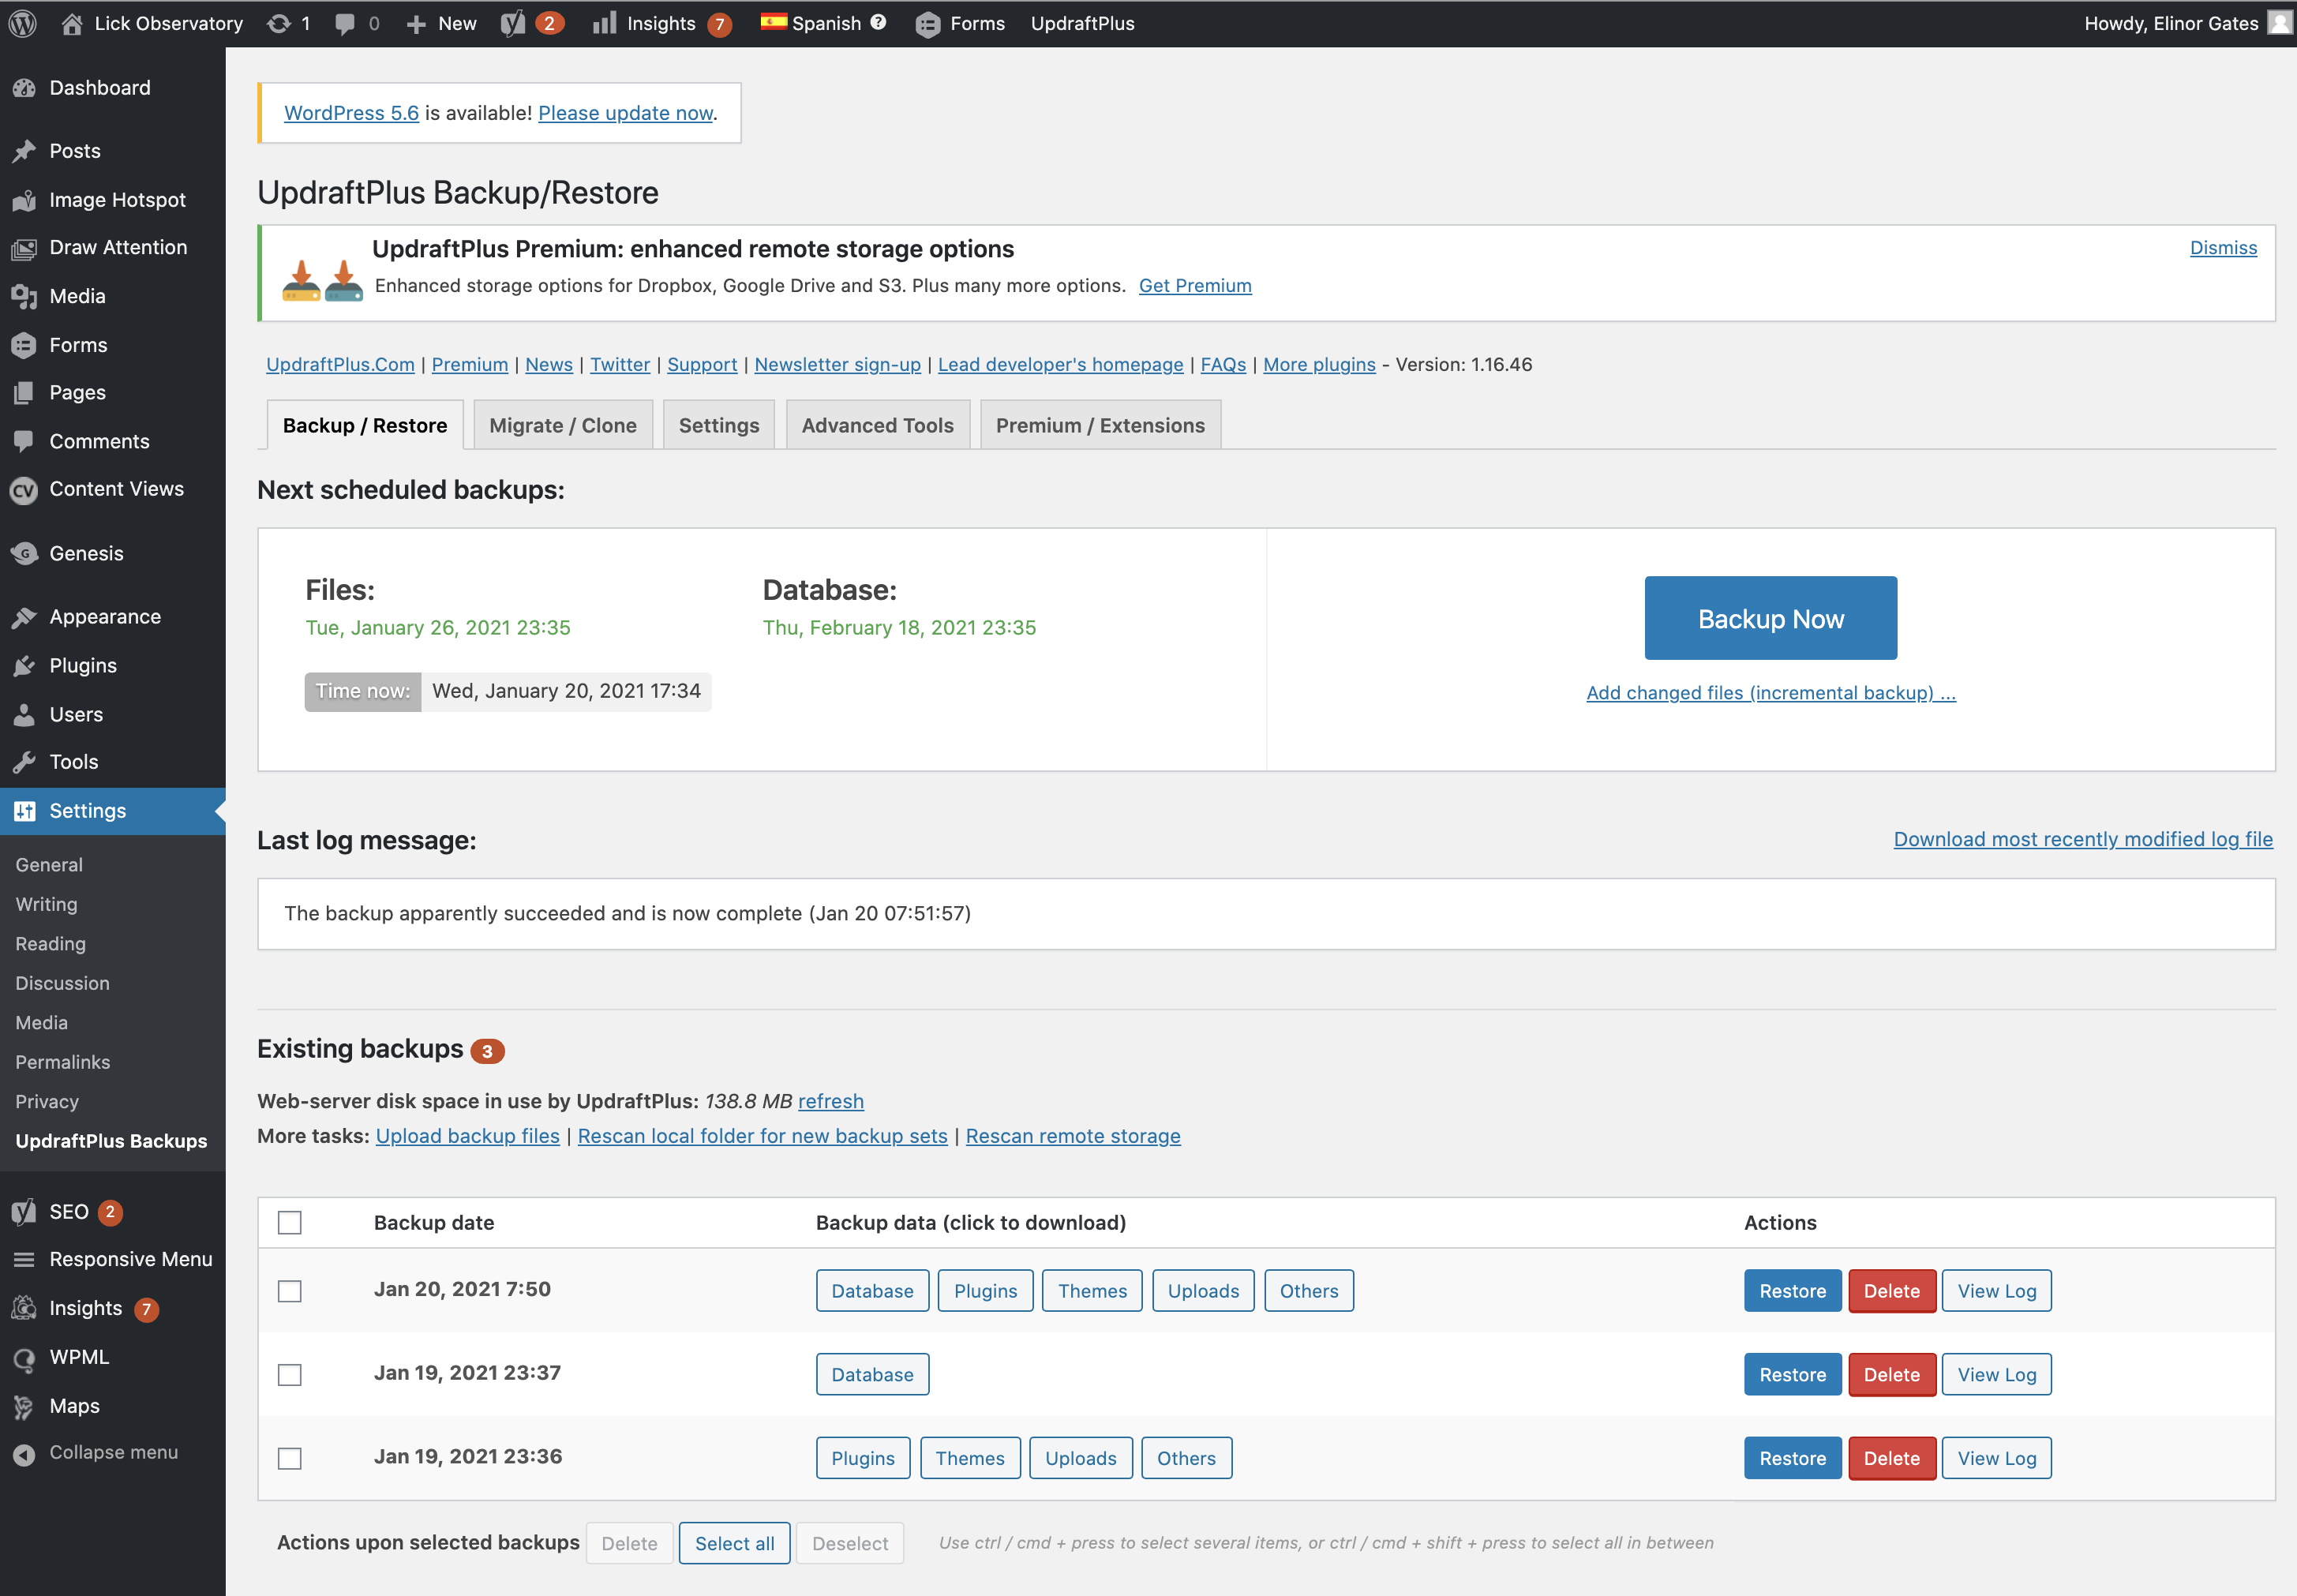Screen dimensions: 2297x1596
Task: Open the Premium / Extensions tab
Action: [1100, 425]
